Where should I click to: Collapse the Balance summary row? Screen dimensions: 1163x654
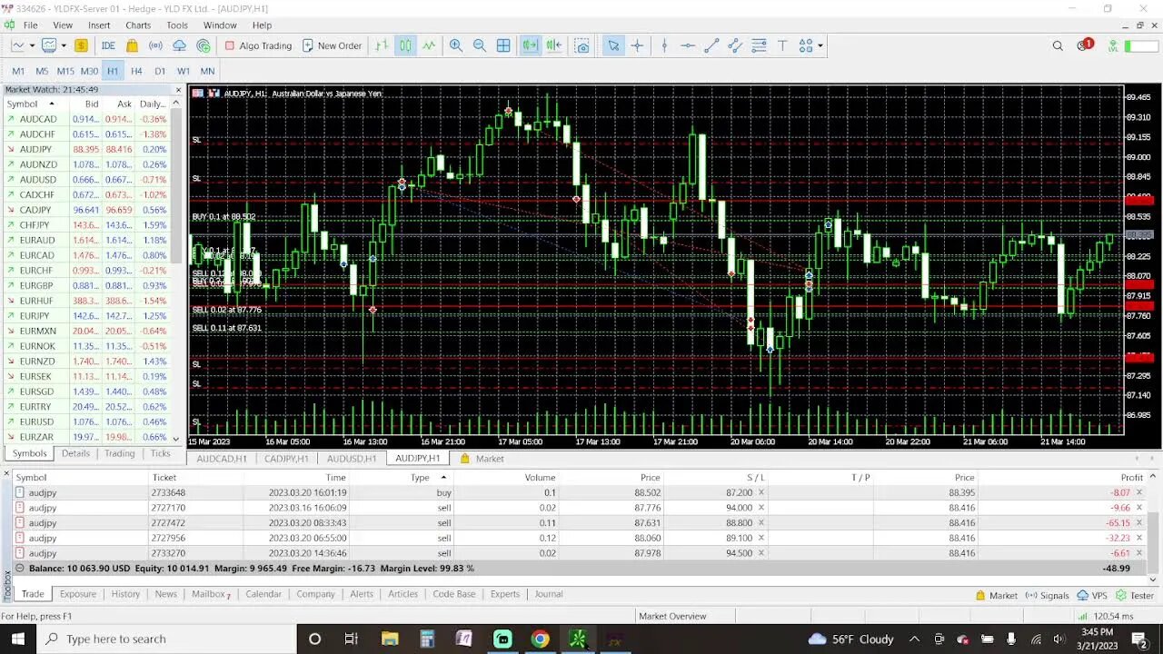(20, 569)
